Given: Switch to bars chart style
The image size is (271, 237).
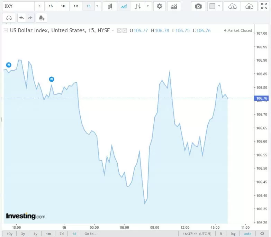Looking at the screenshot, I should (x=138, y=6).
